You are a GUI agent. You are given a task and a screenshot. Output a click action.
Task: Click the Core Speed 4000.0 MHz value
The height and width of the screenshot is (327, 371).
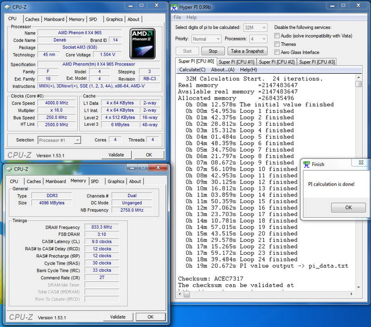coord(57,103)
